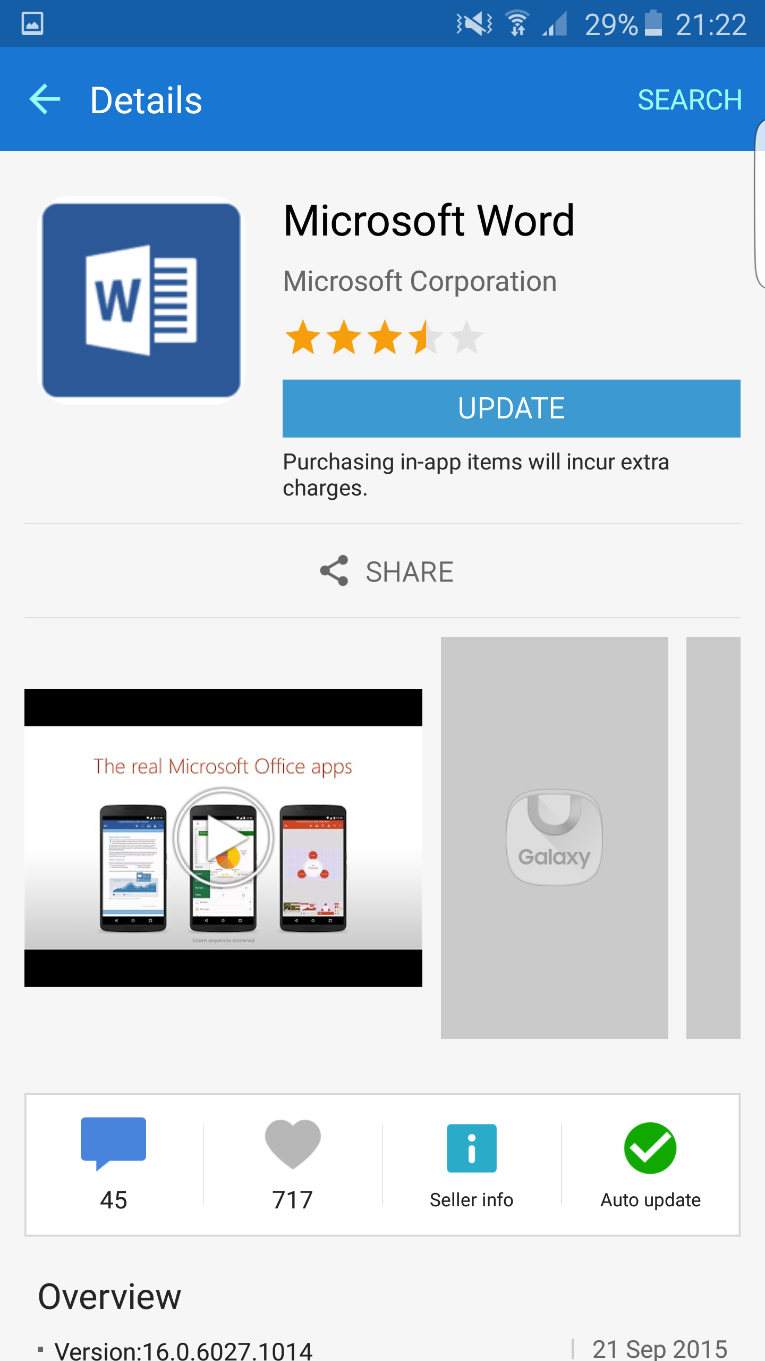Like the app with heart icon

(293, 1144)
